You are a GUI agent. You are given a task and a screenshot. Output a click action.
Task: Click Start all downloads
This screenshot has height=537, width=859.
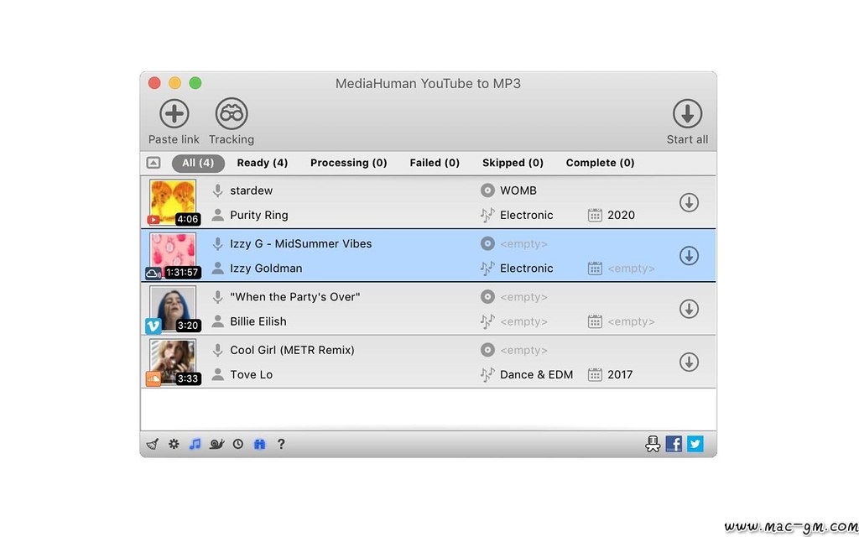click(x=687, y=122)
